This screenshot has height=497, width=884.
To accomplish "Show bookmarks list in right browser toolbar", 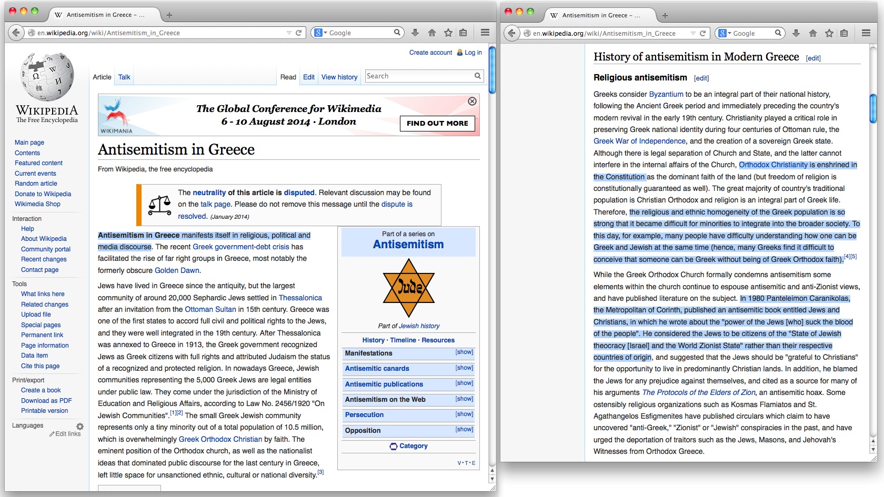I will click(844, 33).
